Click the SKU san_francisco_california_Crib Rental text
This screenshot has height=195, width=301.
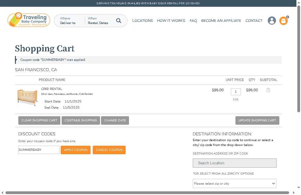[67, 94]
